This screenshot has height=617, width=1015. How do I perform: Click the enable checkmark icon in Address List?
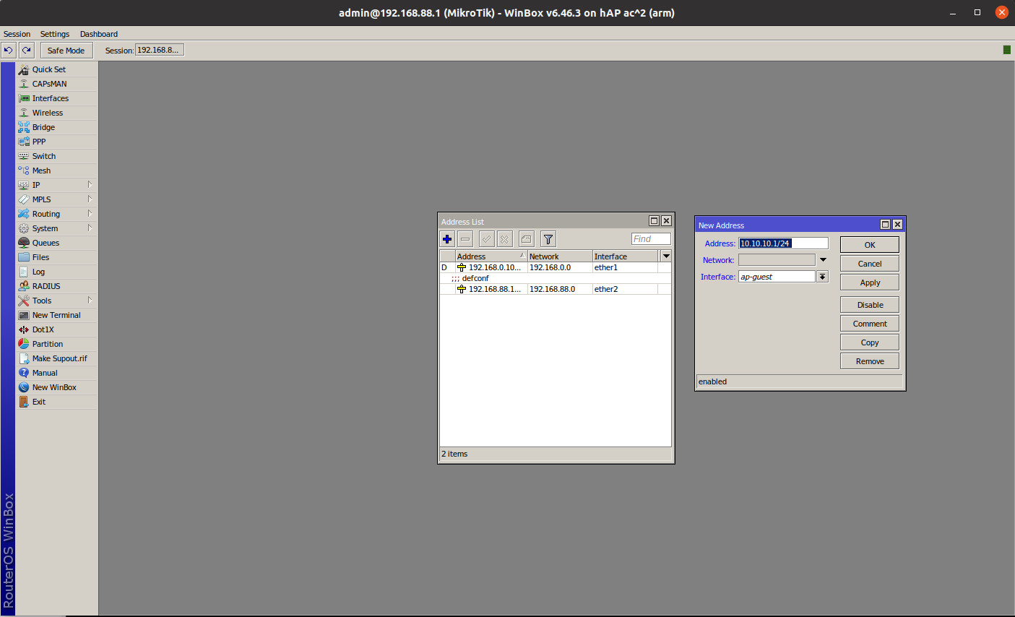(487, 239)
